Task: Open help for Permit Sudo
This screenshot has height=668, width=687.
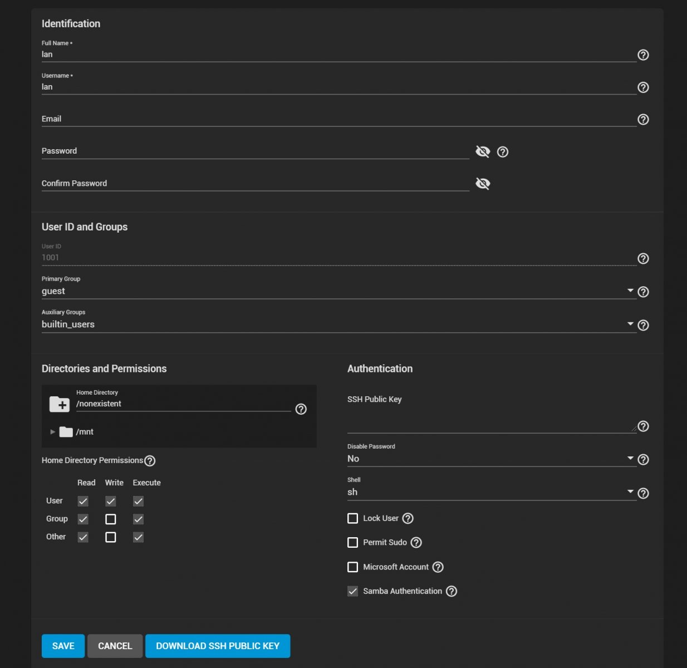Action: coord(416,542)
